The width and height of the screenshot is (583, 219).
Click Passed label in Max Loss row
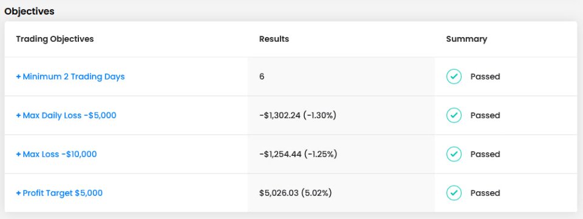coord(485,154)
